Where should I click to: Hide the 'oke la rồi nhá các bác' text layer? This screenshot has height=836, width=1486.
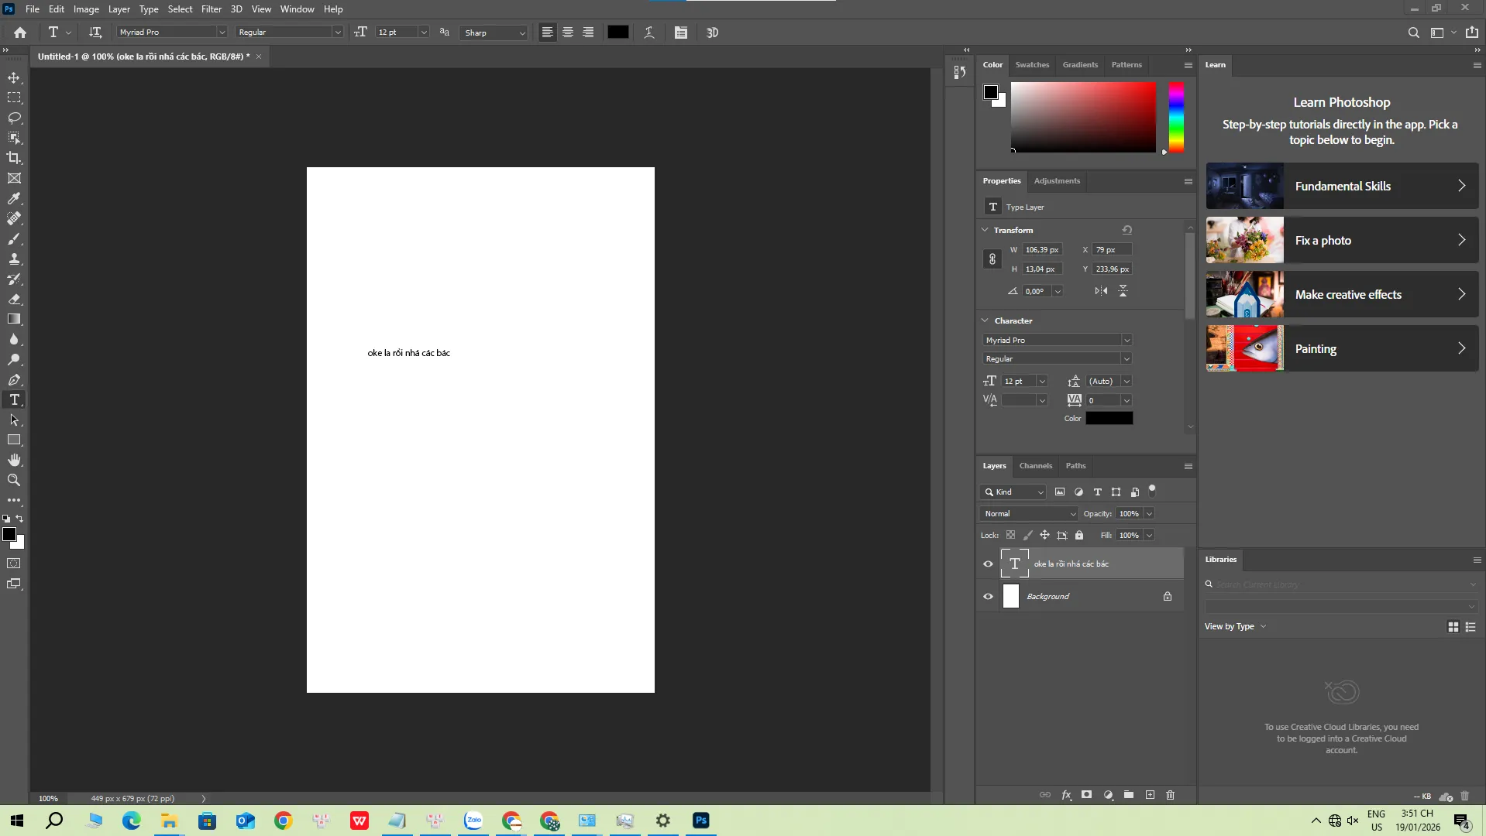tap(987, 564)
